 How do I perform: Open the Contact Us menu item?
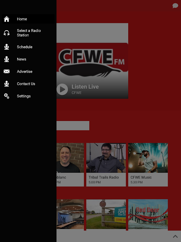pyautogui.click(x=28, y=84)
